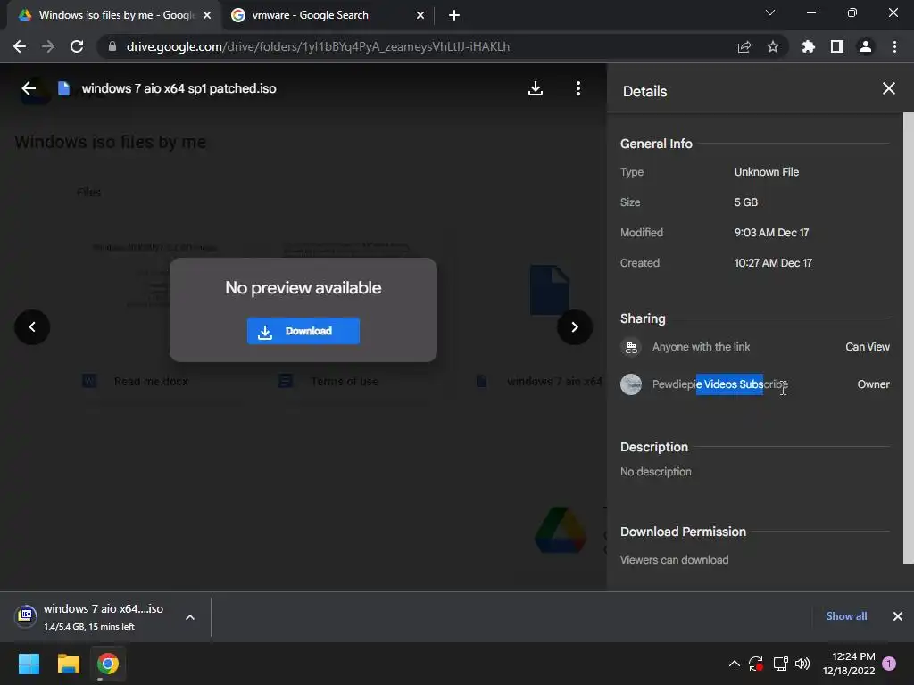Click the Viewers can download text
914x685 pixels.
pos(674,560)
